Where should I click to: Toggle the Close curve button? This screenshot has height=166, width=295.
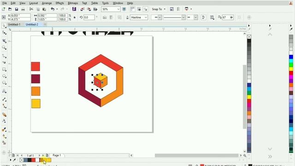[203, 18]
